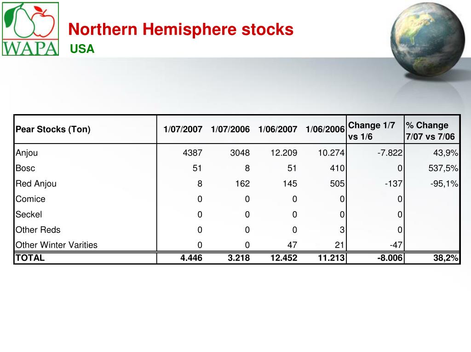Click the total '11.213'
Screen dimensions: 471x352
331,258
